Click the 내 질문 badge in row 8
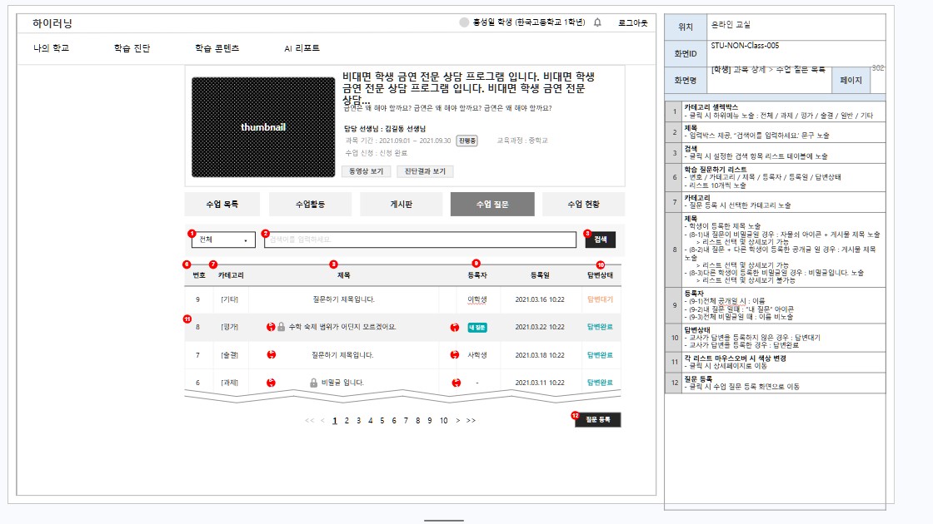 tap(477, 328)
